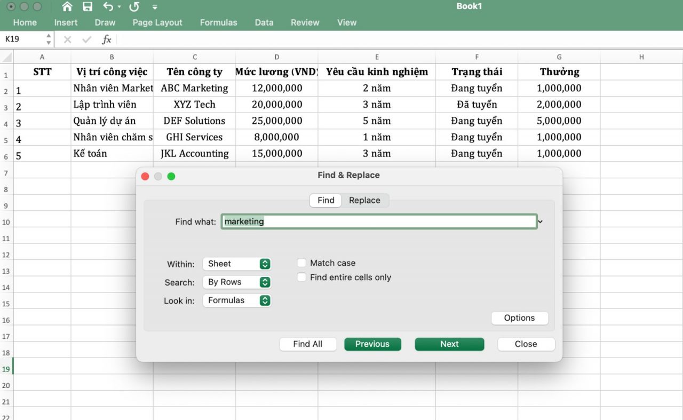The image size is (683, 420).
Task: Click cell 'Đã tuyển'
Action: coord(476,105)
